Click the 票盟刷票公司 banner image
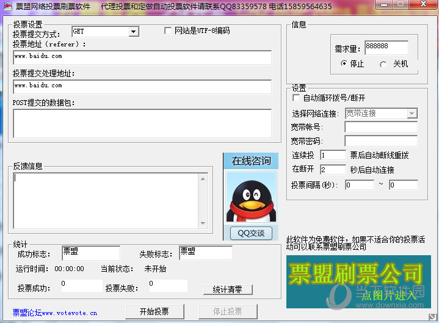Viewport: 439px width, 323px height. pyautogui.click(x=358, y=281)
